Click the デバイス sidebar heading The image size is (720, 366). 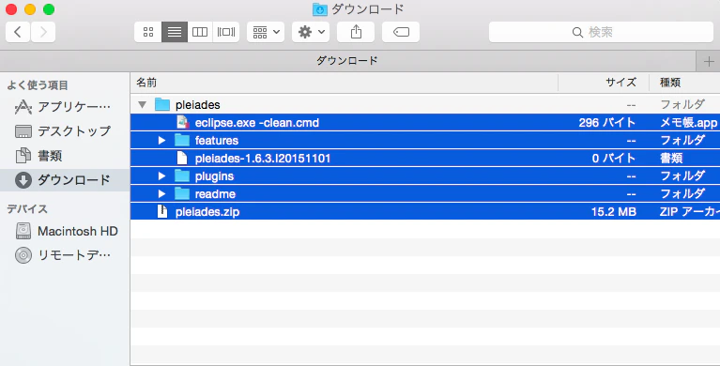click(x=27, y=209)
